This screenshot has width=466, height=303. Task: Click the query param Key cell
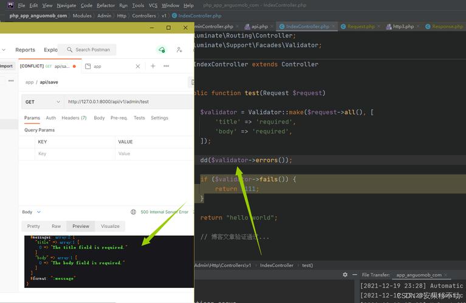75,153
